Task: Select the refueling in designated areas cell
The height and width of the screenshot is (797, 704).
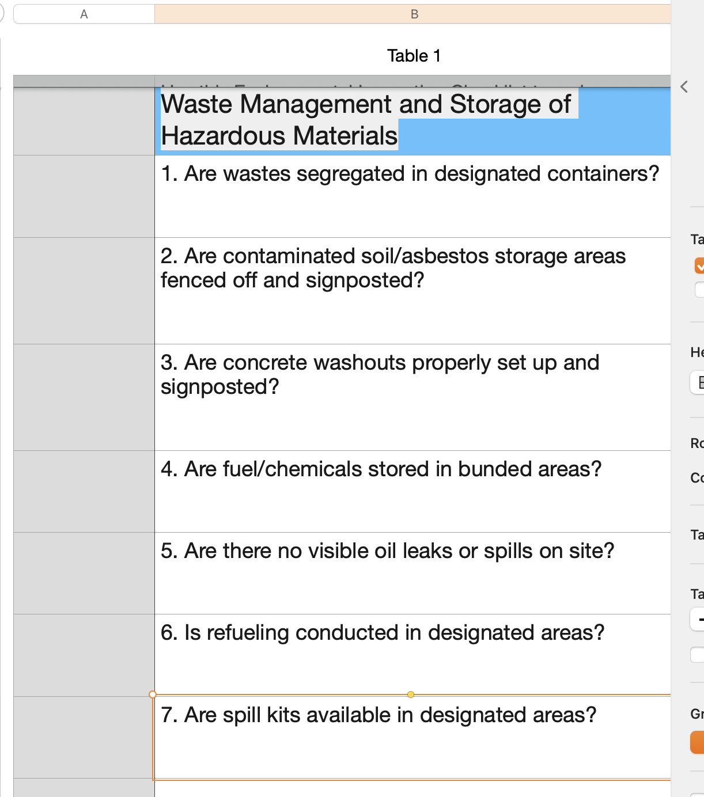Action: point(412,655)
